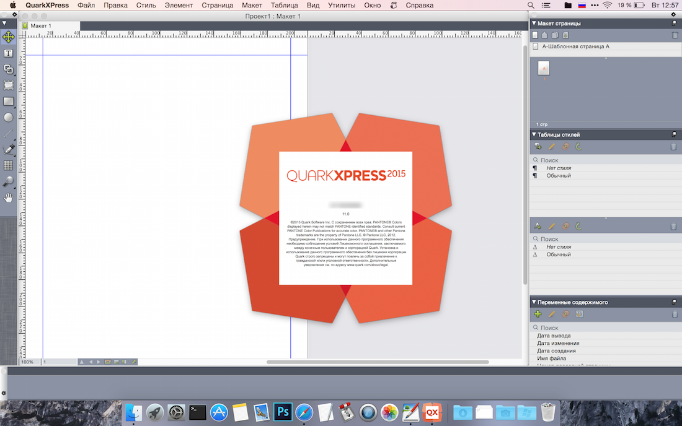The width and height of the screenshot is (682, 426).
Task: Collapse the Макет страницы panel
Action: pyautogui.click(x=534, y=23)
